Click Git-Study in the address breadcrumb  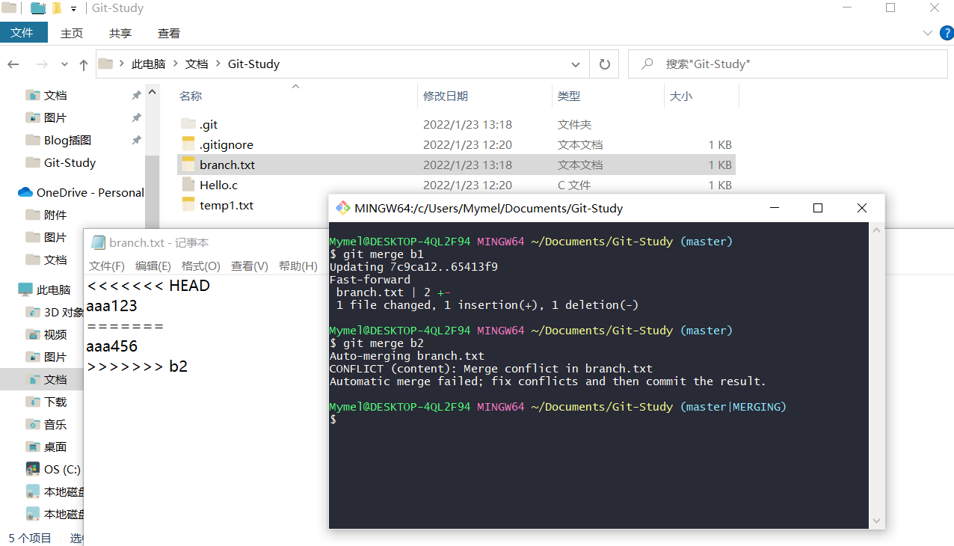(x=253, y=64)
